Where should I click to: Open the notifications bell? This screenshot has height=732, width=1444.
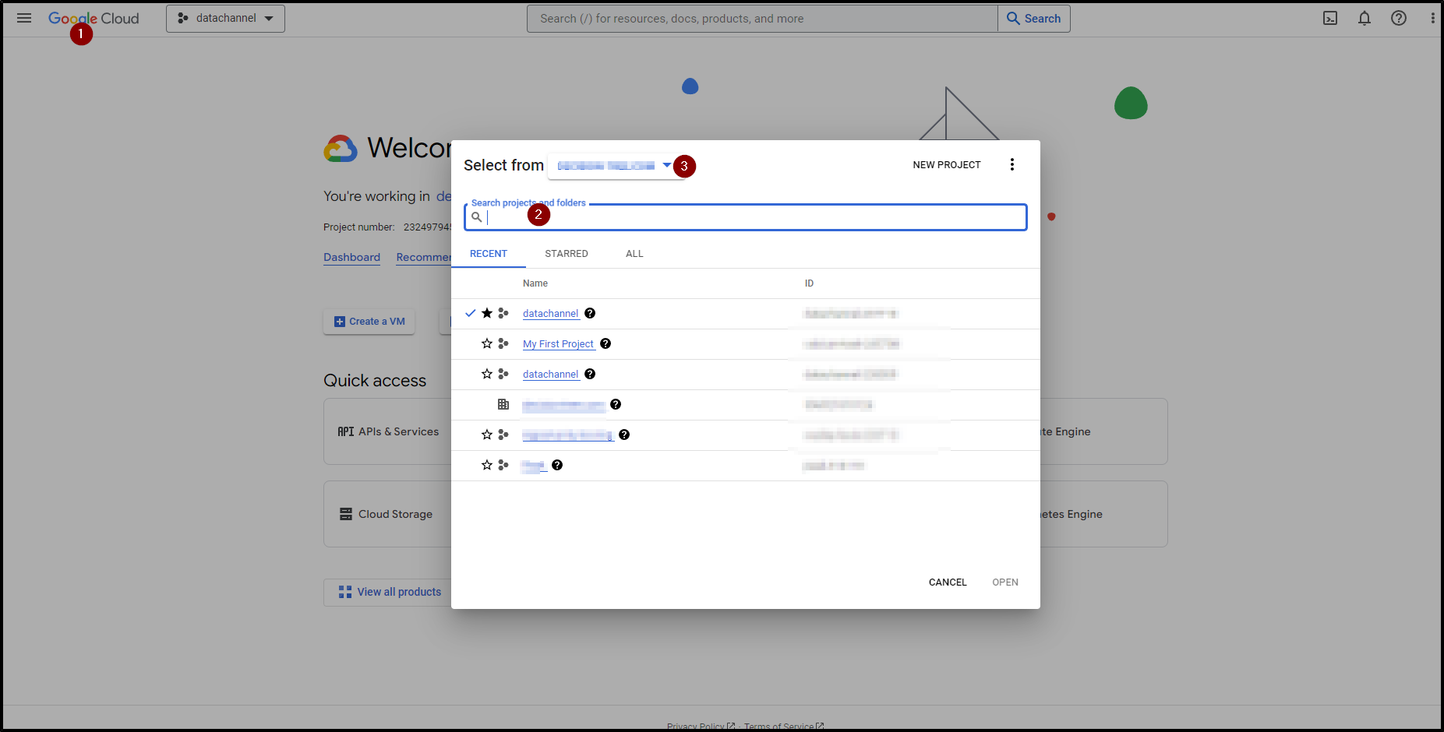[x=1365, y=18]
